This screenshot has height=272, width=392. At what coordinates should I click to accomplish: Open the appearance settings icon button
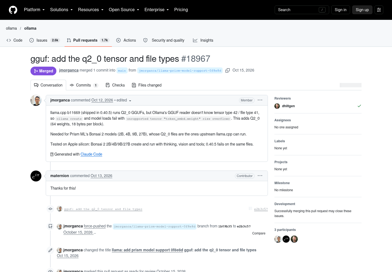point(379,10)
